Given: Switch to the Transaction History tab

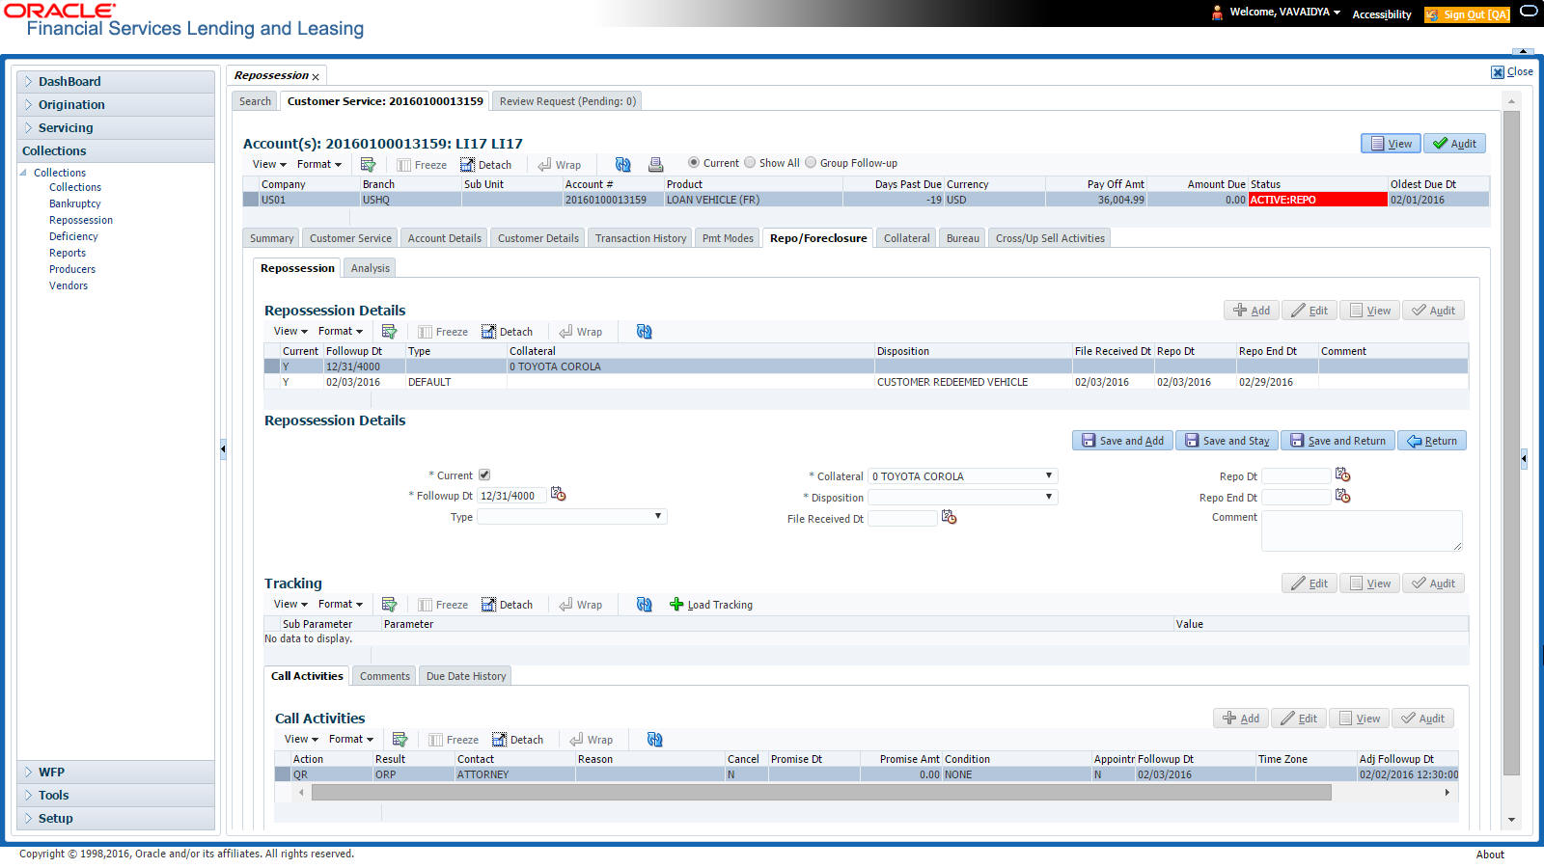Looking at the screenshot, I should tap(641, 238).
